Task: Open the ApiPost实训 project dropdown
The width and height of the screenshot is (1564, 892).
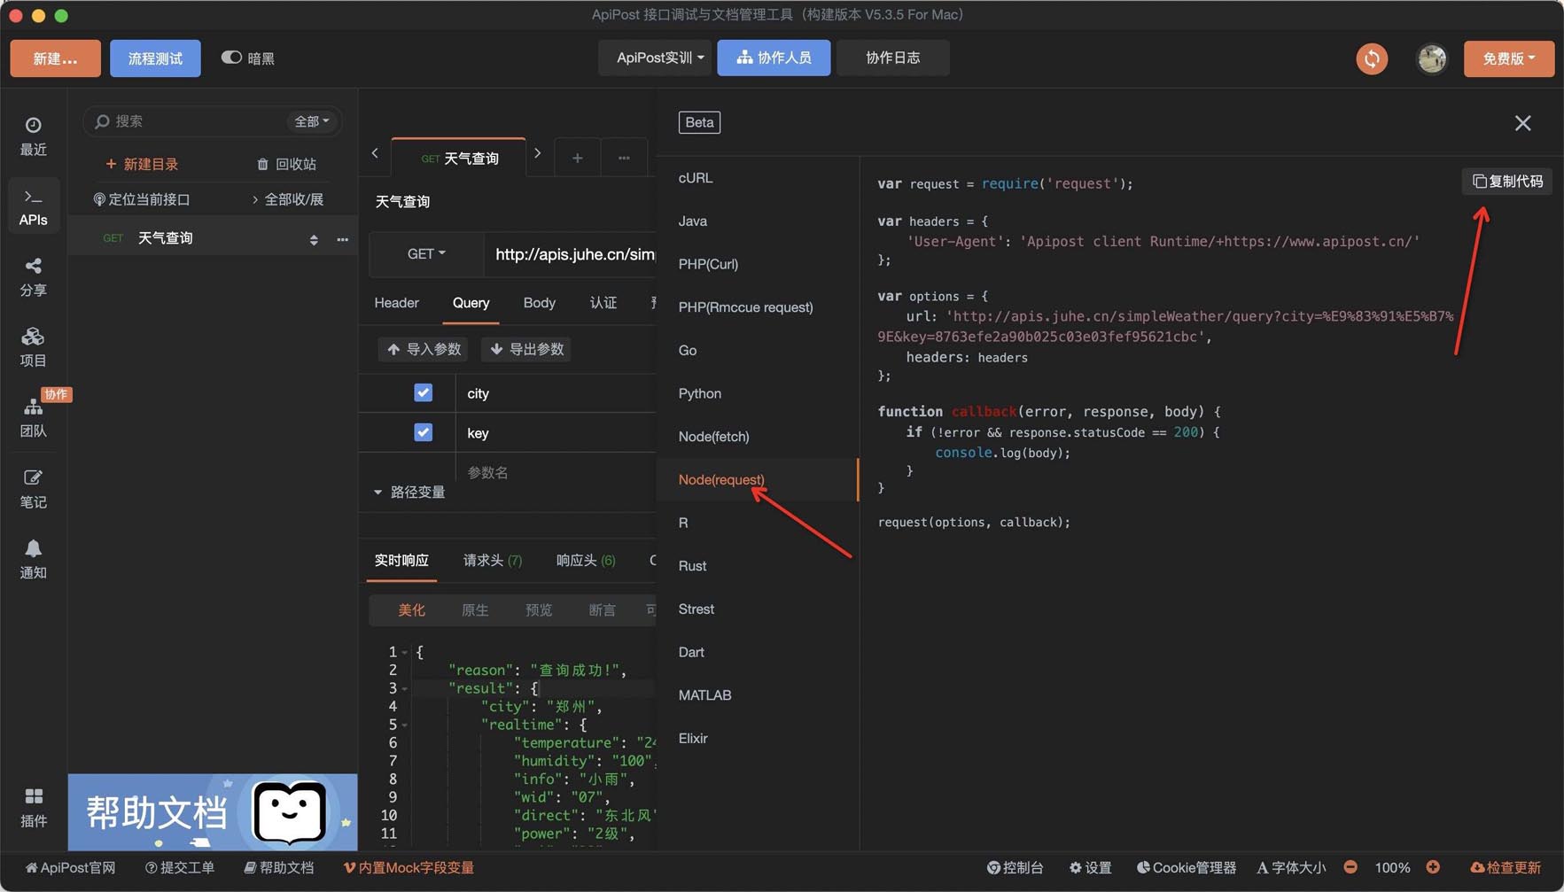Action: [x=657, y=58]
